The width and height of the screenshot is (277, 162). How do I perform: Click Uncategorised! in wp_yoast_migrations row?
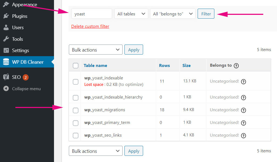click(x=224, y=110)
